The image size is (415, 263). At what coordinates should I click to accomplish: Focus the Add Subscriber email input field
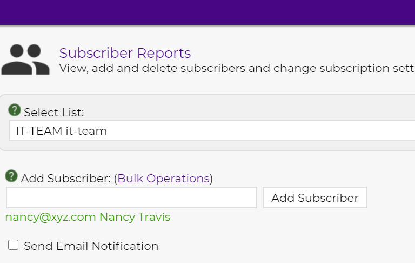coord(131,198)
